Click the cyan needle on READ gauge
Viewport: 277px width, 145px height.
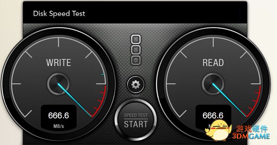click(229, 100)
